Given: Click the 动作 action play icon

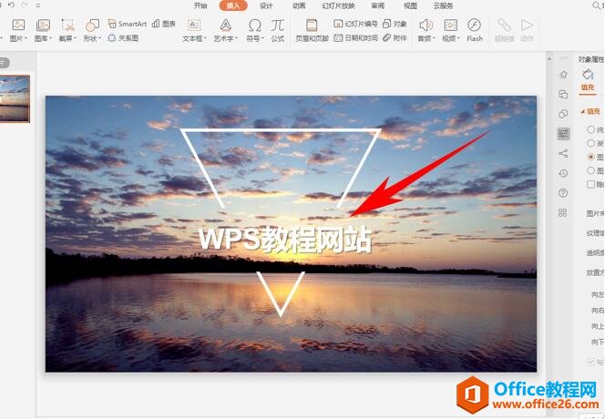Looking at the screenshot, I should (x=527, y=26).
